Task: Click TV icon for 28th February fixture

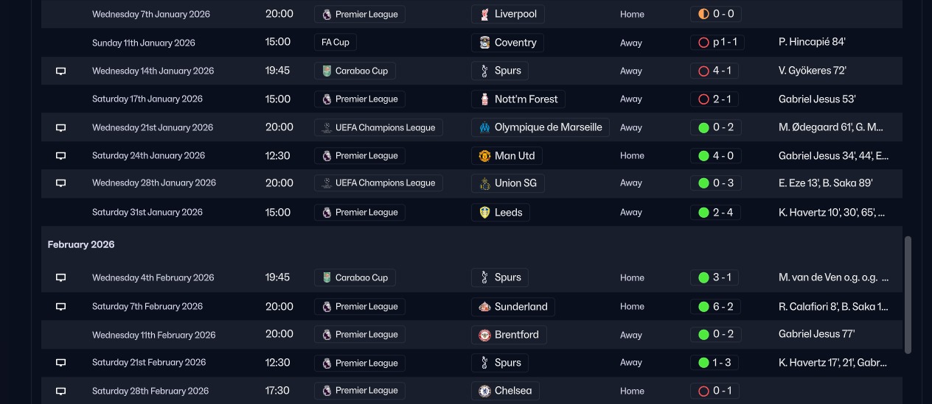Action: tap(61, 391)
